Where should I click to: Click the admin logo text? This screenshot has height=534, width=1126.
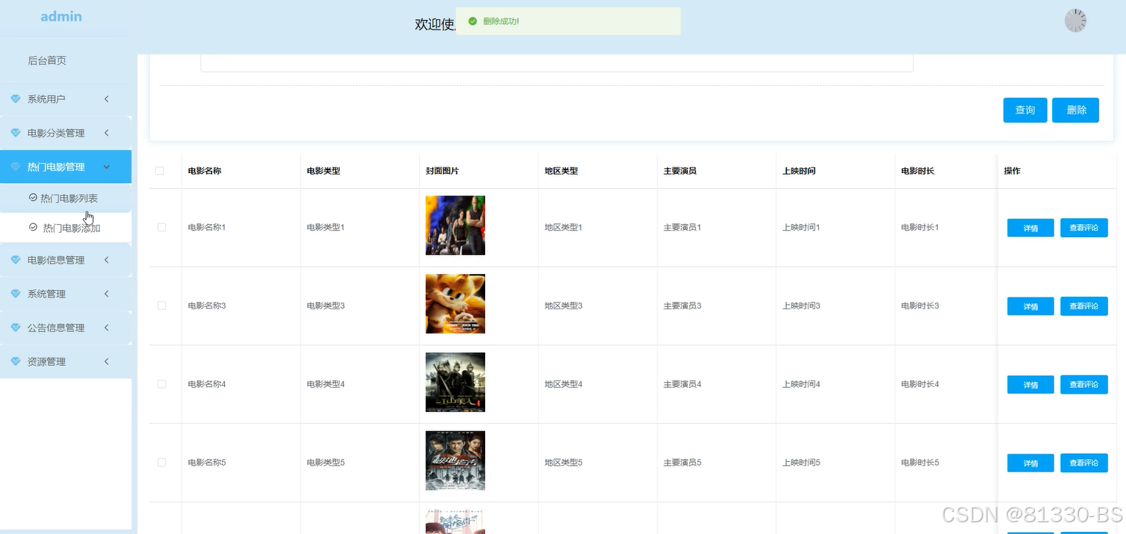pos(61,16)
